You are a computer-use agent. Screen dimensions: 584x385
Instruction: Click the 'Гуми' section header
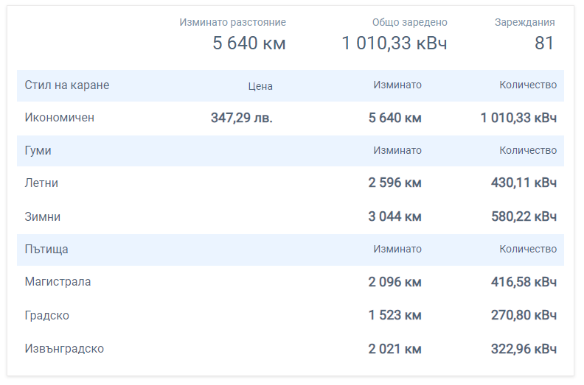click(x=38, y=150)
